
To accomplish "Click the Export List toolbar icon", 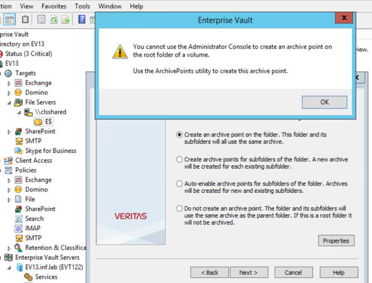I will click(66, 20).
